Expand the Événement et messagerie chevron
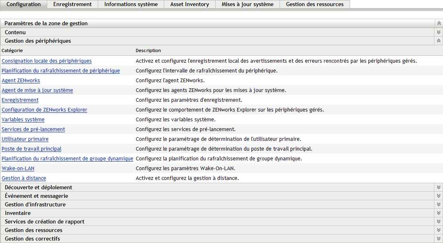Screen dimensions: 443x243 click(x=439, y=195)
